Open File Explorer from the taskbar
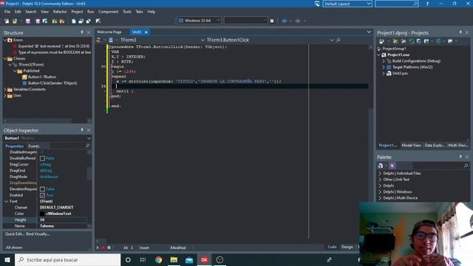This screenshot has width=473, height=266. [174, 259]
